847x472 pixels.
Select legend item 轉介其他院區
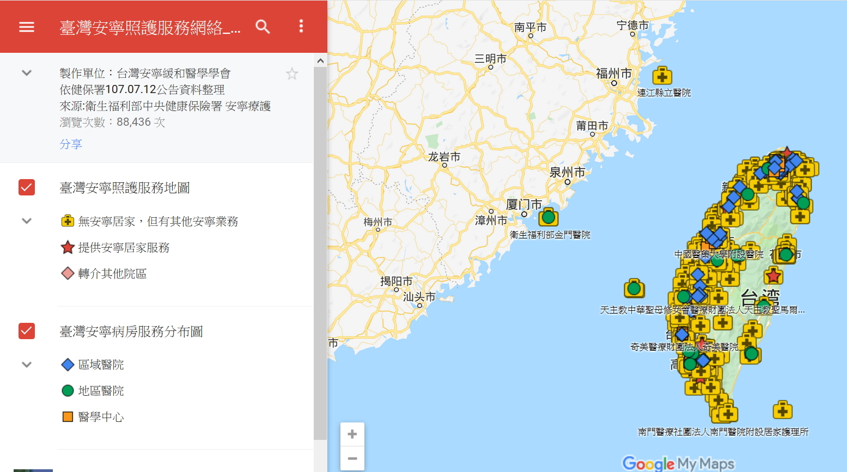(x=112, y=274)
